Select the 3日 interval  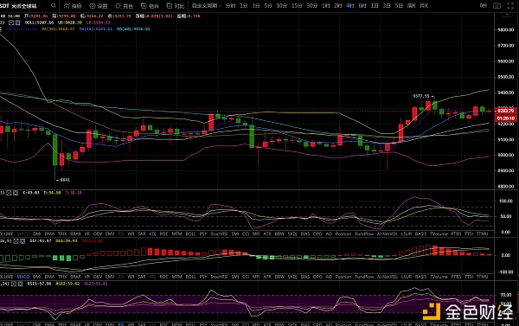(x=387, y=6)
